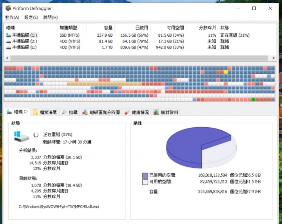This screenshot has height=224, width=282.
Task: Minimize the Defraggler window
Action: pos(238,8)
